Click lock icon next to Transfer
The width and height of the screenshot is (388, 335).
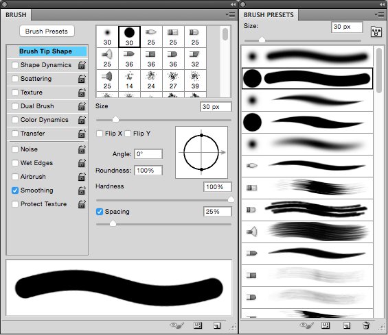82,134
